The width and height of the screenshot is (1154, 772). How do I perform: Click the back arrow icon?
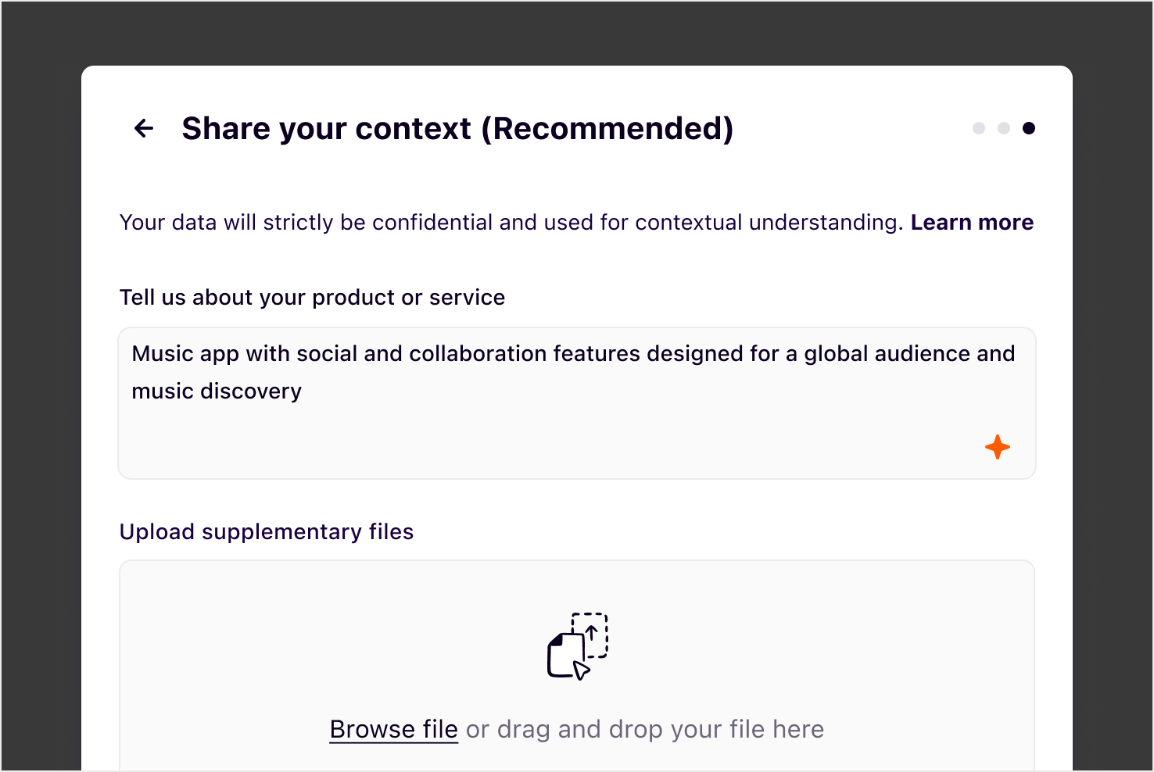pos(144,128)
